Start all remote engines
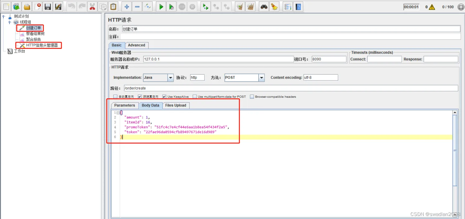 coord(205,6)
